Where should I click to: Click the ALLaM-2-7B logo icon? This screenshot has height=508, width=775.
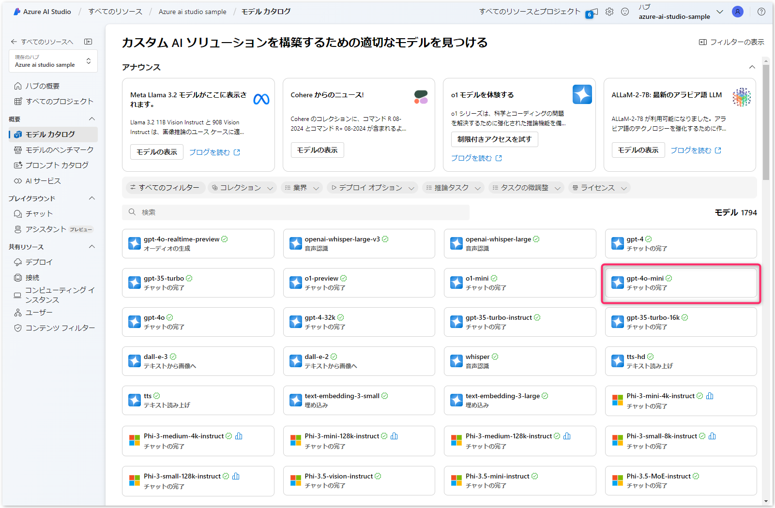(742, 97)
